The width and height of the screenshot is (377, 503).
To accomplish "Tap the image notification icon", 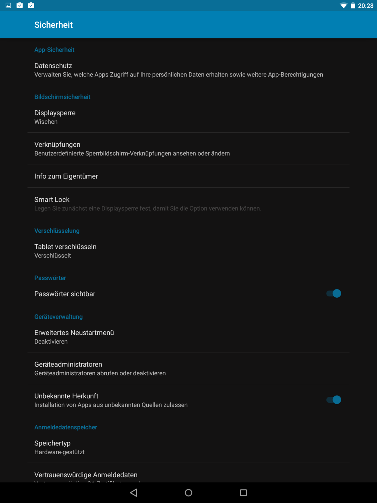I will click(x=8, y=5).
